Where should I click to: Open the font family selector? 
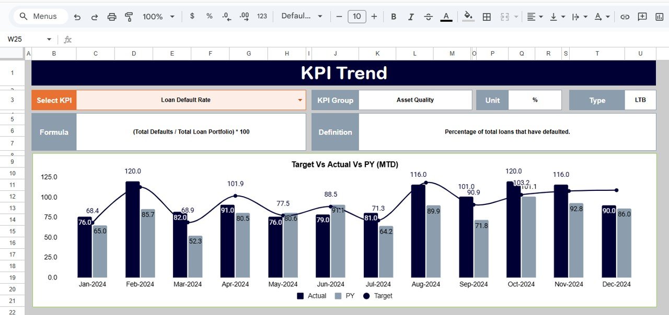pyautogui.click(x=302, y=16)
